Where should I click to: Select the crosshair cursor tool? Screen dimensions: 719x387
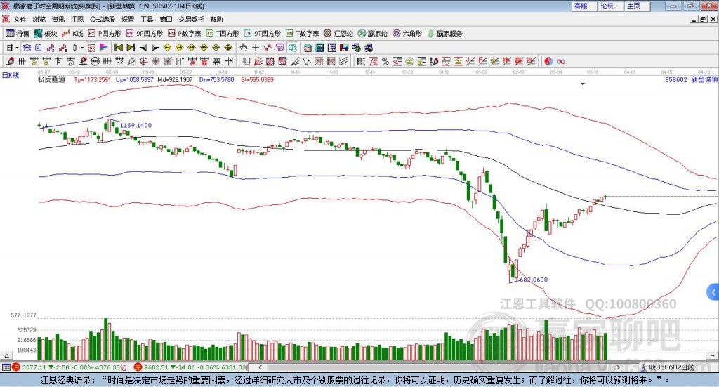point(256,48)
